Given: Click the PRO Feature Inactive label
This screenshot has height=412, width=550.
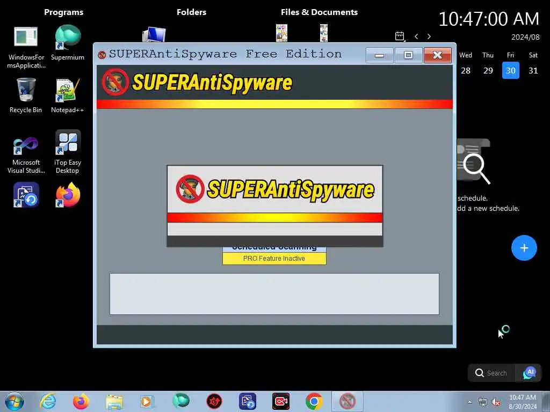Looking at the screenshot, I should pyautogui.click(x=274, y=259).
